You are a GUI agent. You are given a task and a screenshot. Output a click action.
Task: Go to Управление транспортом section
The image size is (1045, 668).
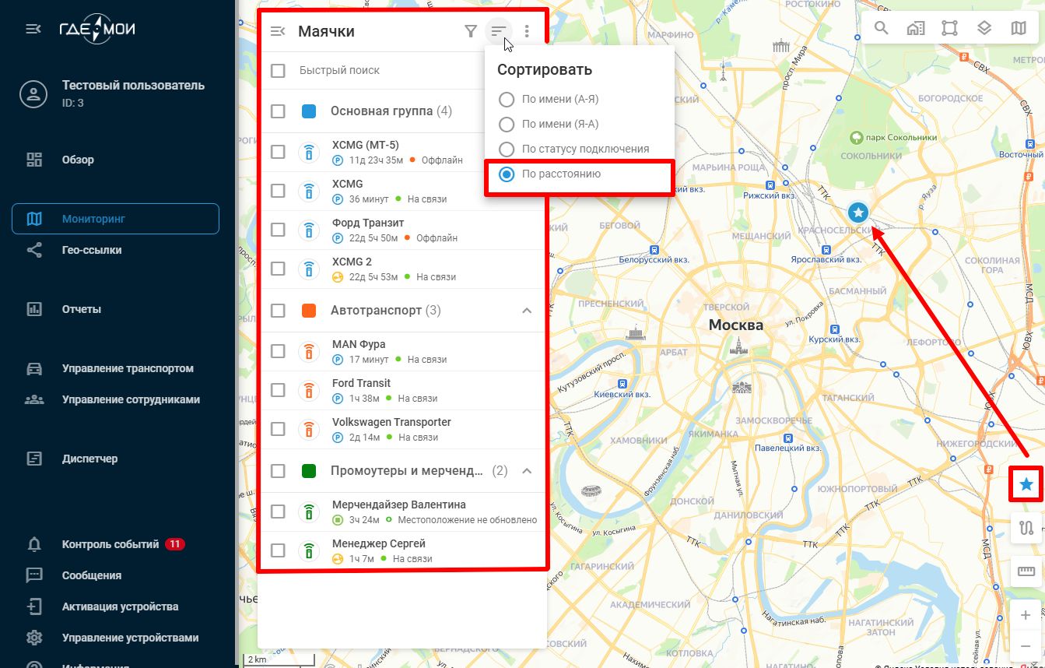[x=128, y=368]
